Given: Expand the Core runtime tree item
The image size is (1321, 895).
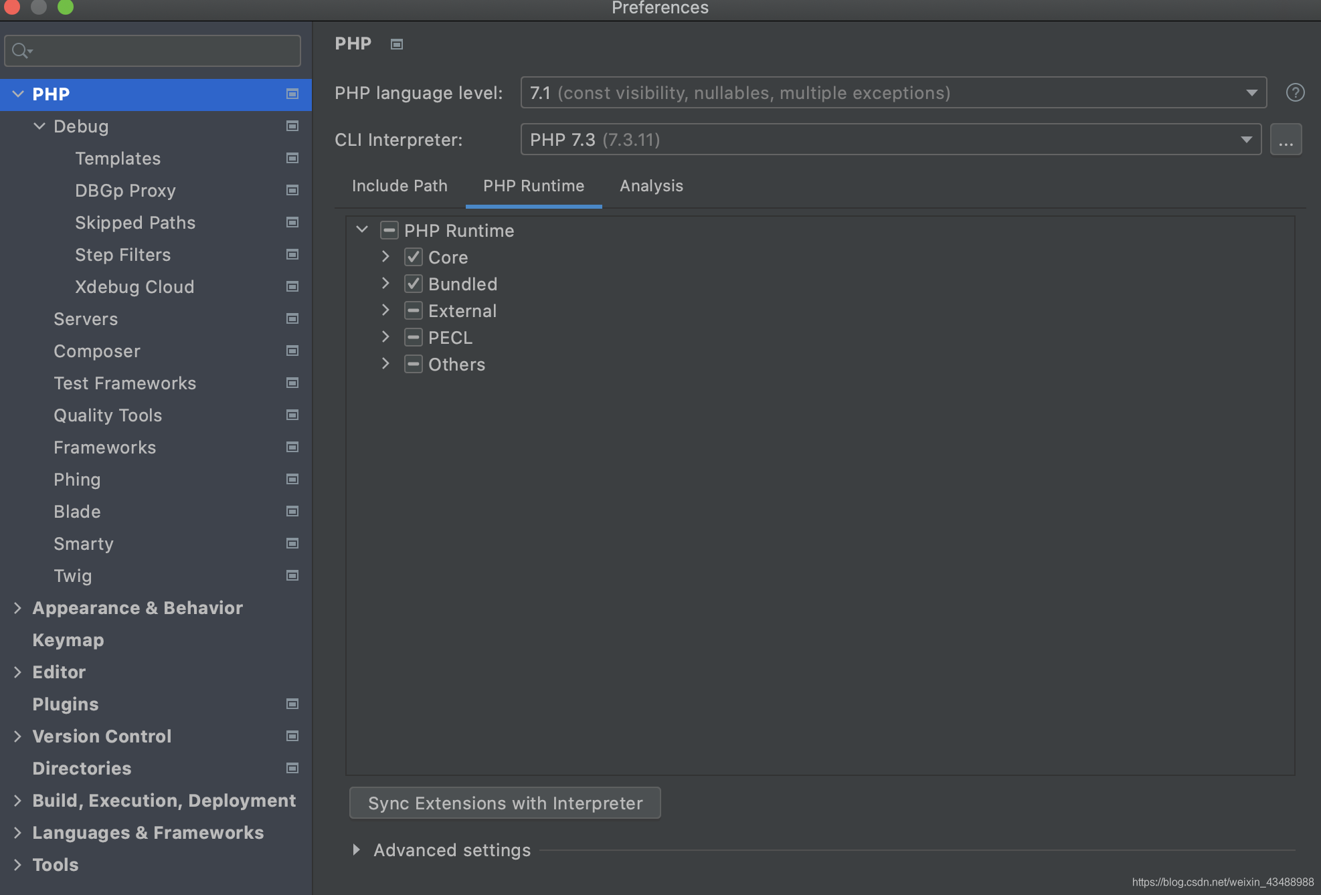Looking at the screenshot, I should click(387, 257).
